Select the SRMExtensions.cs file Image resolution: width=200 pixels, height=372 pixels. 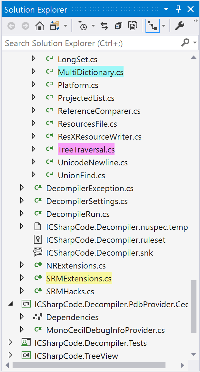point(79,278)
